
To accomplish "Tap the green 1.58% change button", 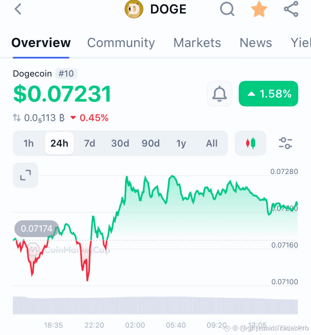I will click(x=268, y=93).
